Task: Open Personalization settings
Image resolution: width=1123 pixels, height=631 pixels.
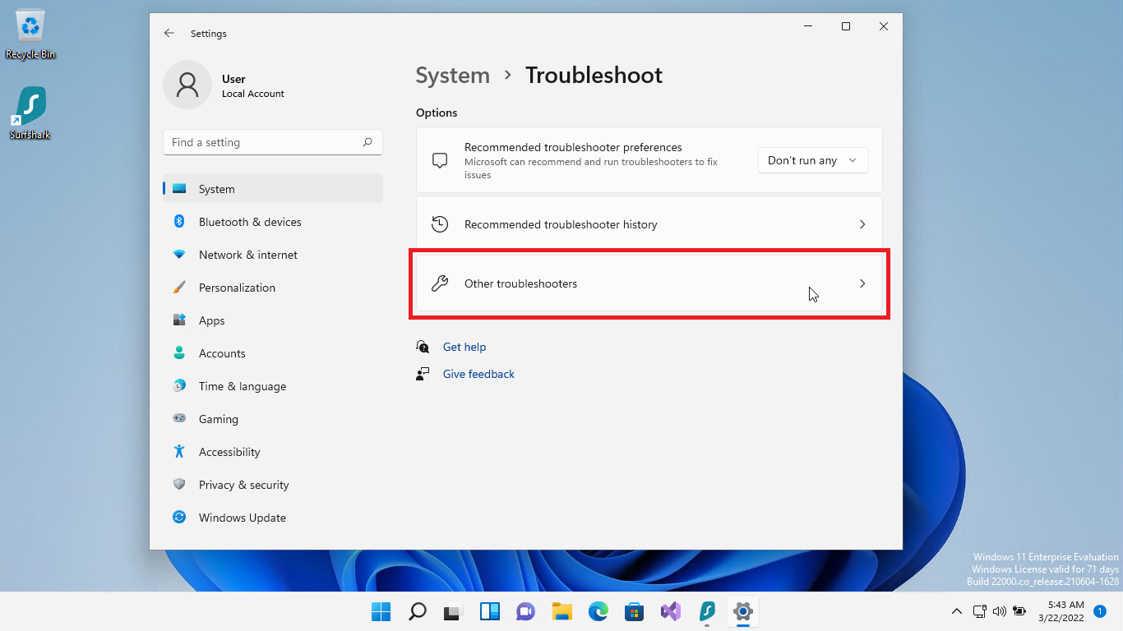Action: tap(273, 288)
